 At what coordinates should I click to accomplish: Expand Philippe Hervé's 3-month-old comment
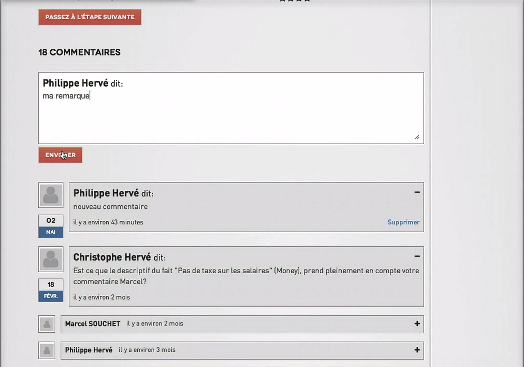pos(417,349)
